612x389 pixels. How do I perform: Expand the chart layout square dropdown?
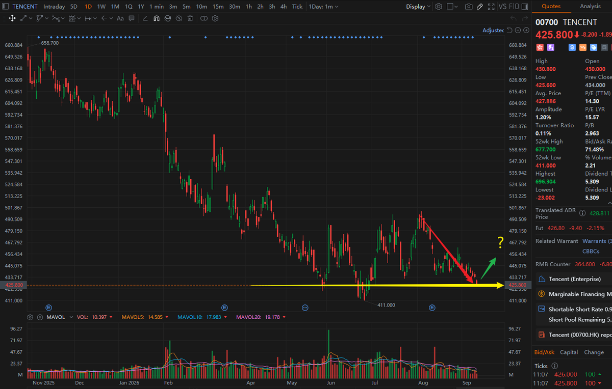point(452,7)
